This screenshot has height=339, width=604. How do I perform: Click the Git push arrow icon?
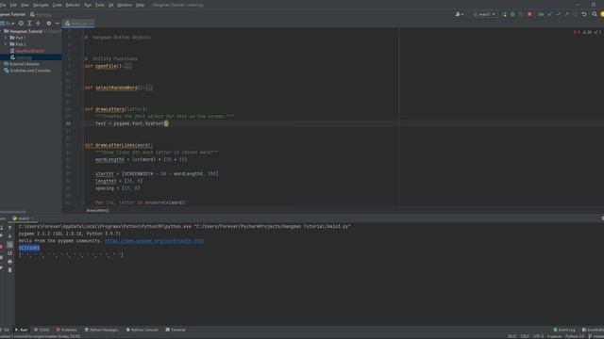tap(567, 14)
